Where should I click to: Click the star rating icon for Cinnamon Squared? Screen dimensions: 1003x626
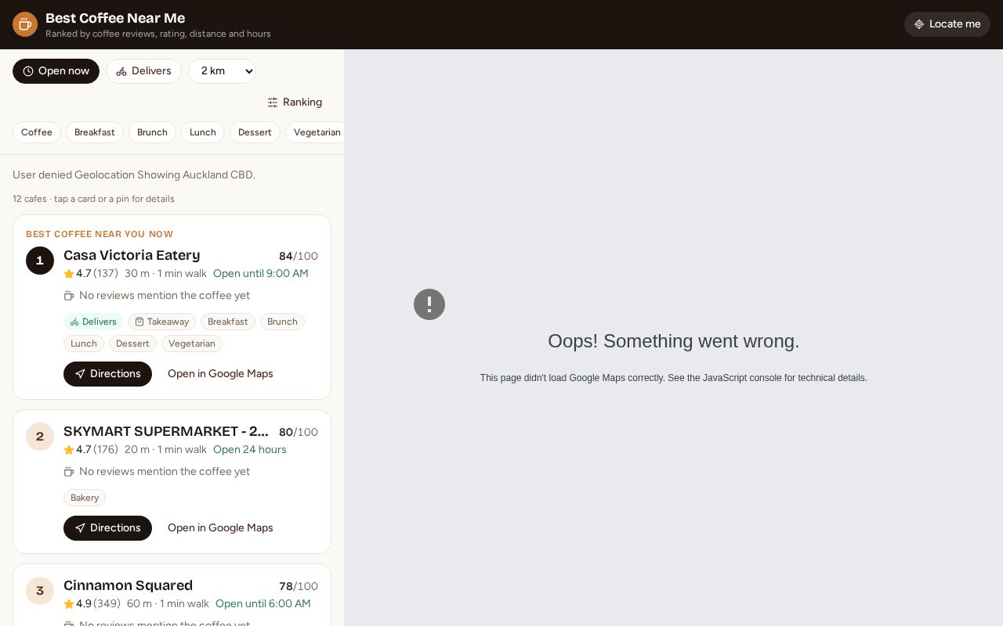click(69, 604)
